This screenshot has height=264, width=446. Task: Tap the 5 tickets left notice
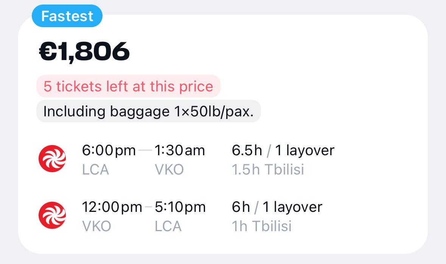tap(128, 86)
